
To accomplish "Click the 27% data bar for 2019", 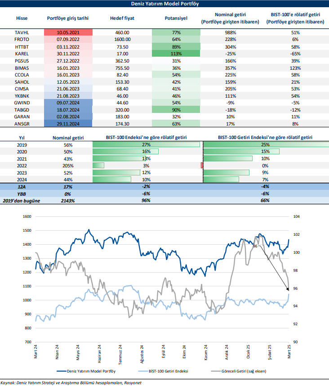I will [146, 144].
